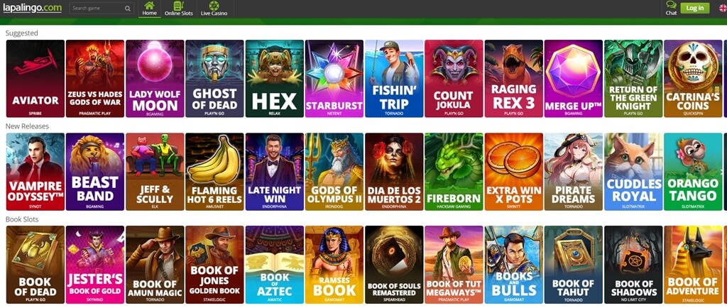This screenshot has height=308, width=727.
Task: Open the Aviator game tile
Action: pyautogui.click(x=35, y=78)
